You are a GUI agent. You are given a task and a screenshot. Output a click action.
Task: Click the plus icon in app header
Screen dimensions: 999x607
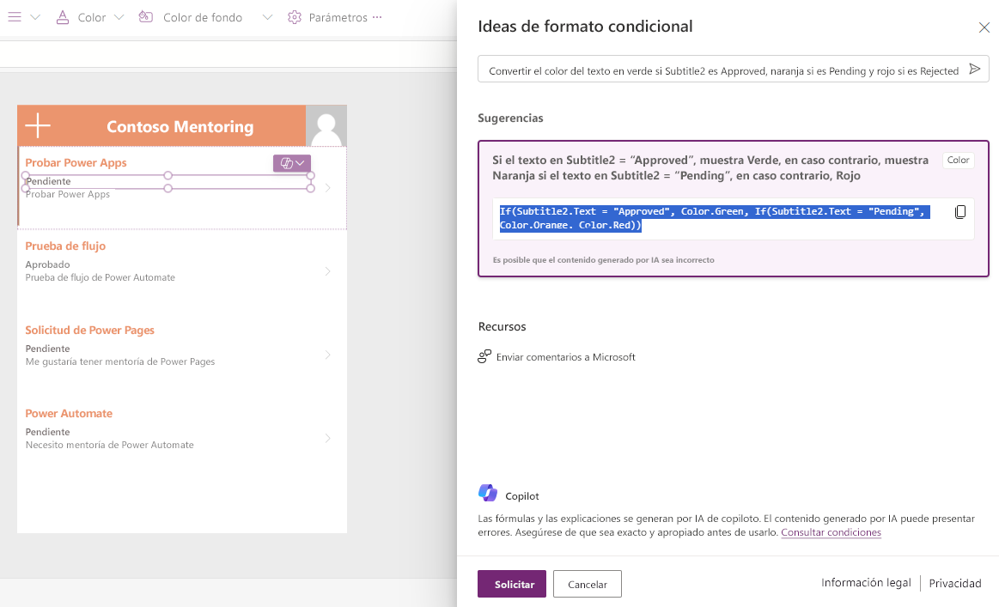38,125
